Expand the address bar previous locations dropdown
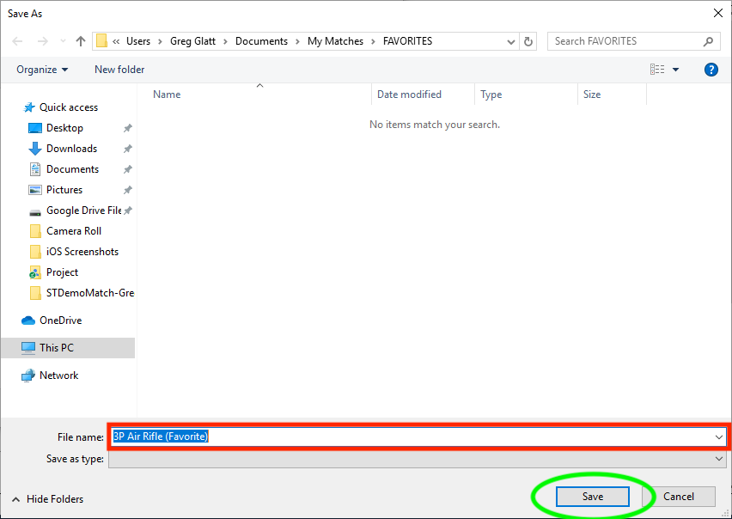The width and height of the screenshot is (732, 519). pos(512,41)
